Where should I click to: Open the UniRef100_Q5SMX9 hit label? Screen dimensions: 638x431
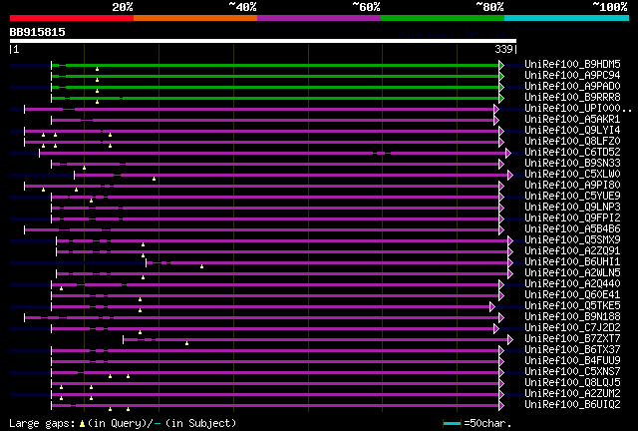[572, 240]
